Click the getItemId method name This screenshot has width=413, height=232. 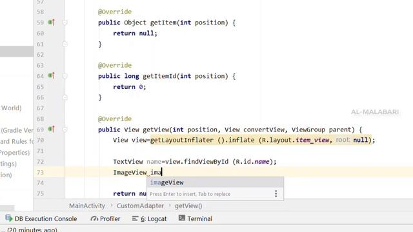[159, 76]
